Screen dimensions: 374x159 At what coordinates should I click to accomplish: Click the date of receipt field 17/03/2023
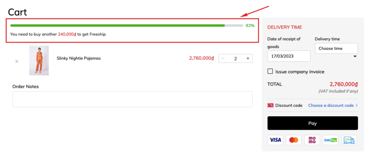coord(289,56)
